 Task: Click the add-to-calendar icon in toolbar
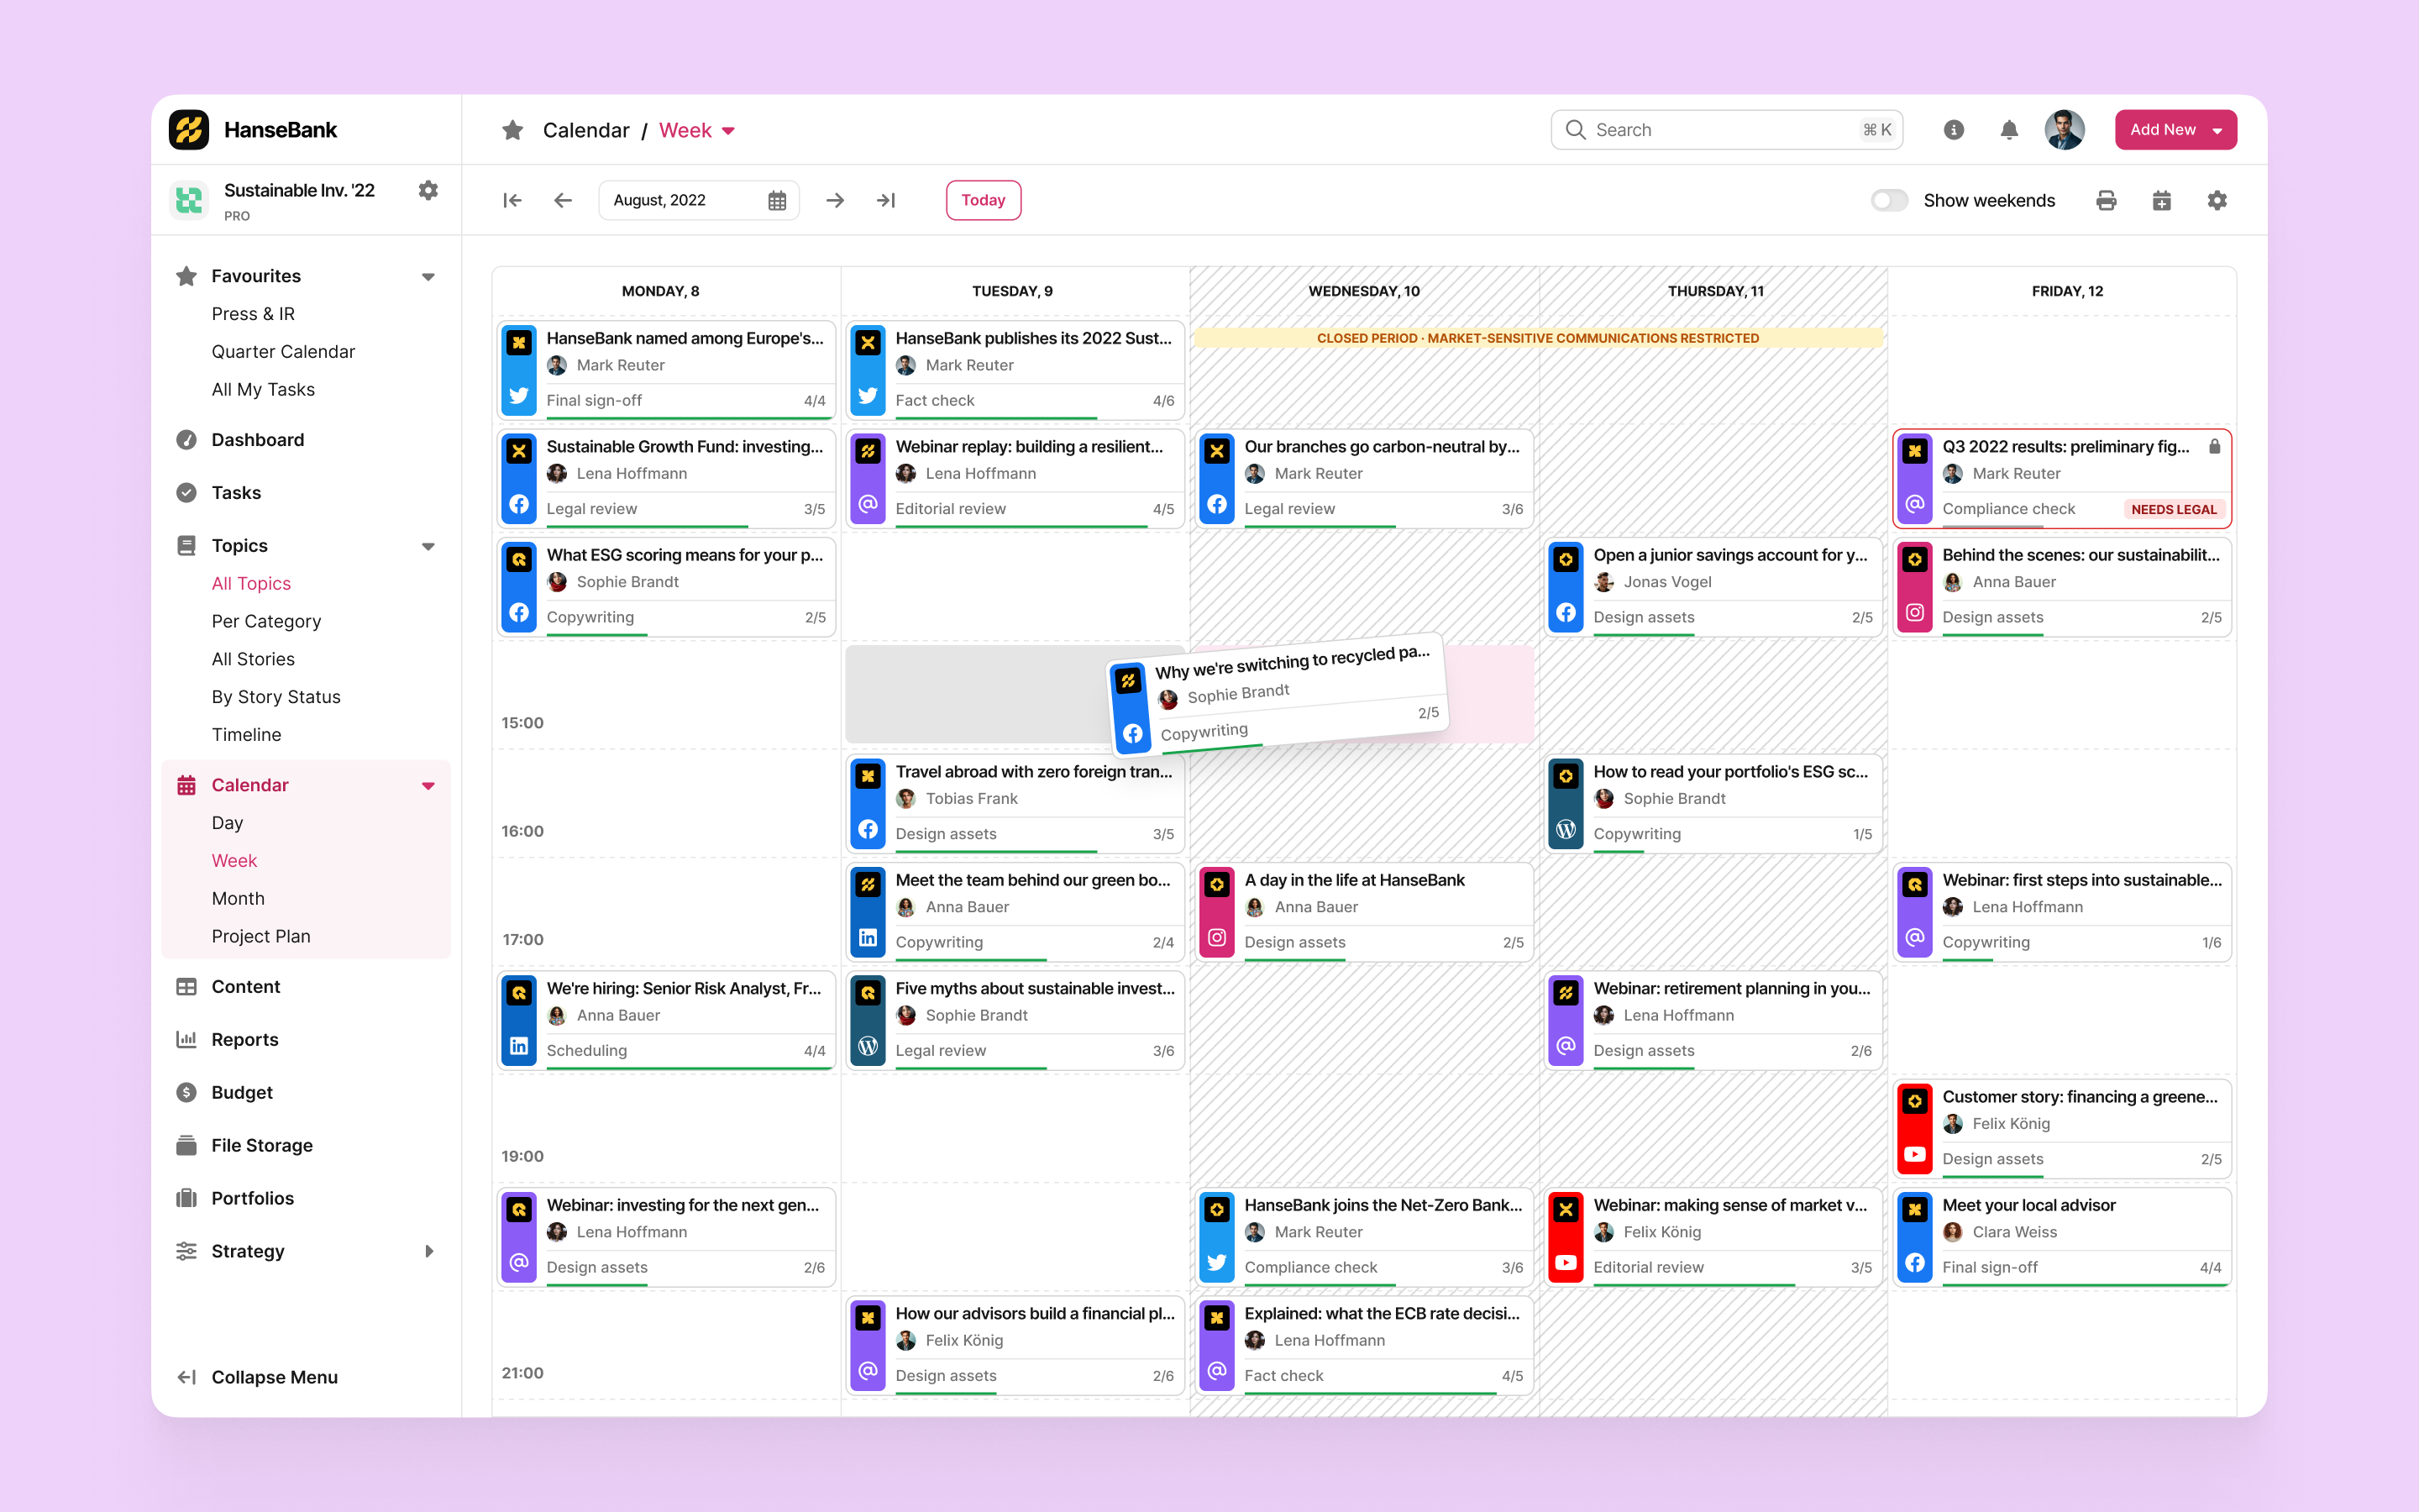(x=2161, y=200)
